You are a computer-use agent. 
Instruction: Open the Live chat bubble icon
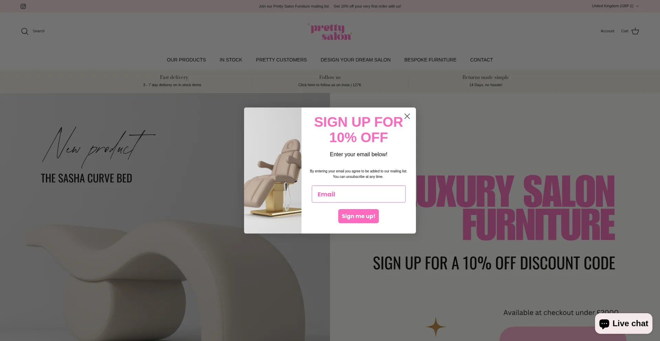pos(604,324)
